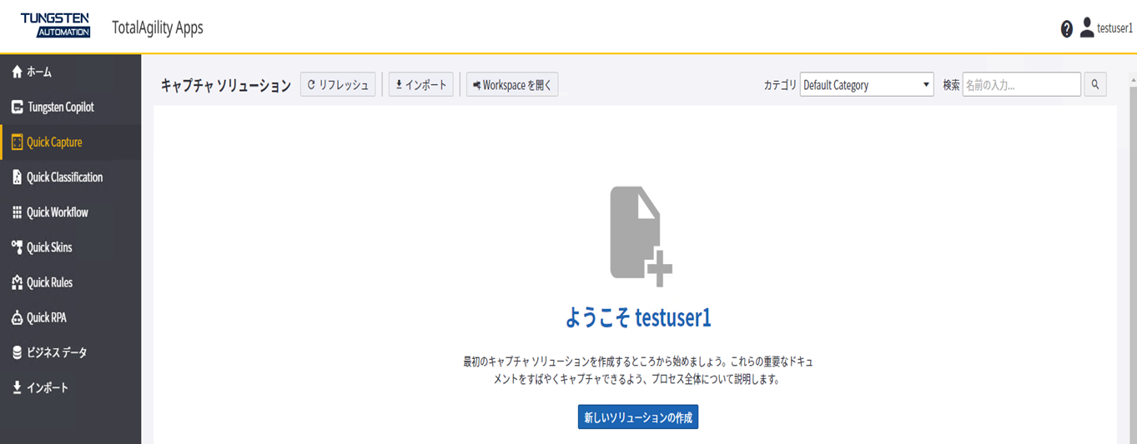
Task: Open Quick RPA in the sidebar
Action: coord(71,317)
